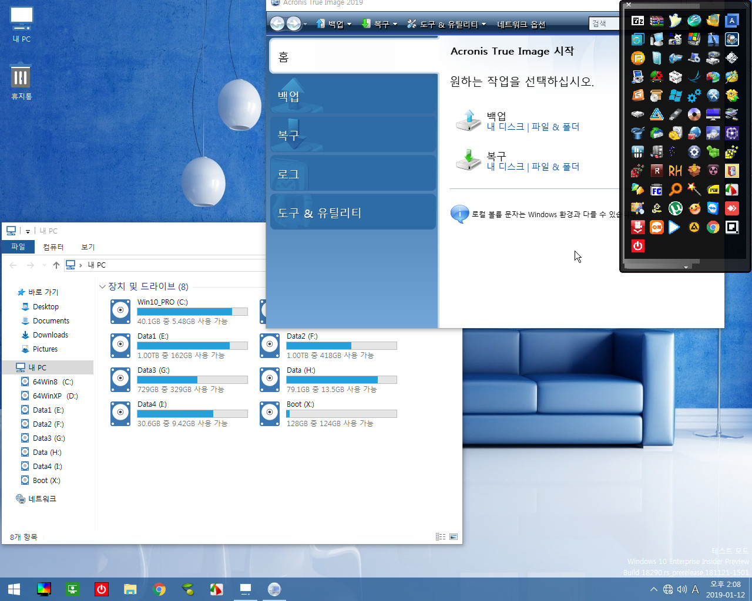Image resolution: width=752 pixels, height=601 pixels.
Task: Start uTorrent from the launcher panel
Action: [x=676, y=208]
